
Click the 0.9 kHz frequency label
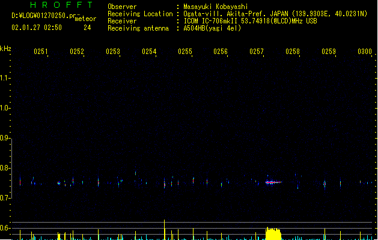point(4,138)
